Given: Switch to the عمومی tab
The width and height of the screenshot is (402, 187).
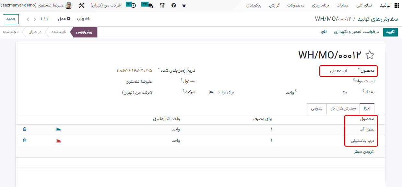Looking at the screenshot, I should tap(317, 109).
